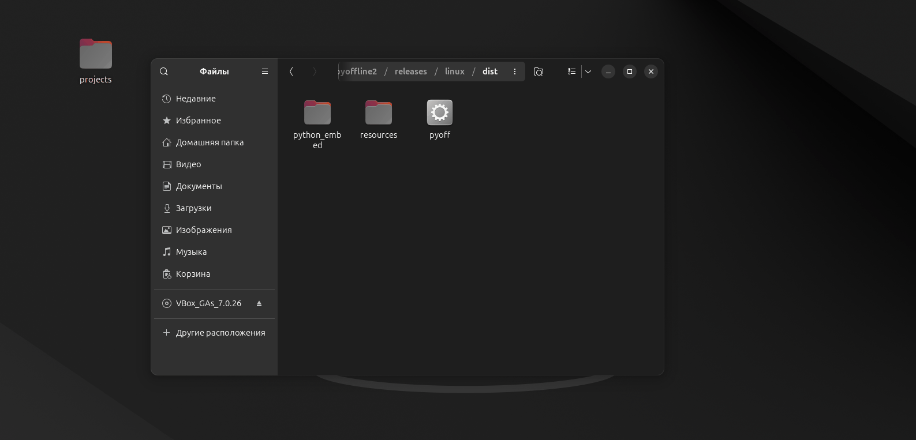Switch to list view icon
The image size is (916, 440).
tap(571, 72)
